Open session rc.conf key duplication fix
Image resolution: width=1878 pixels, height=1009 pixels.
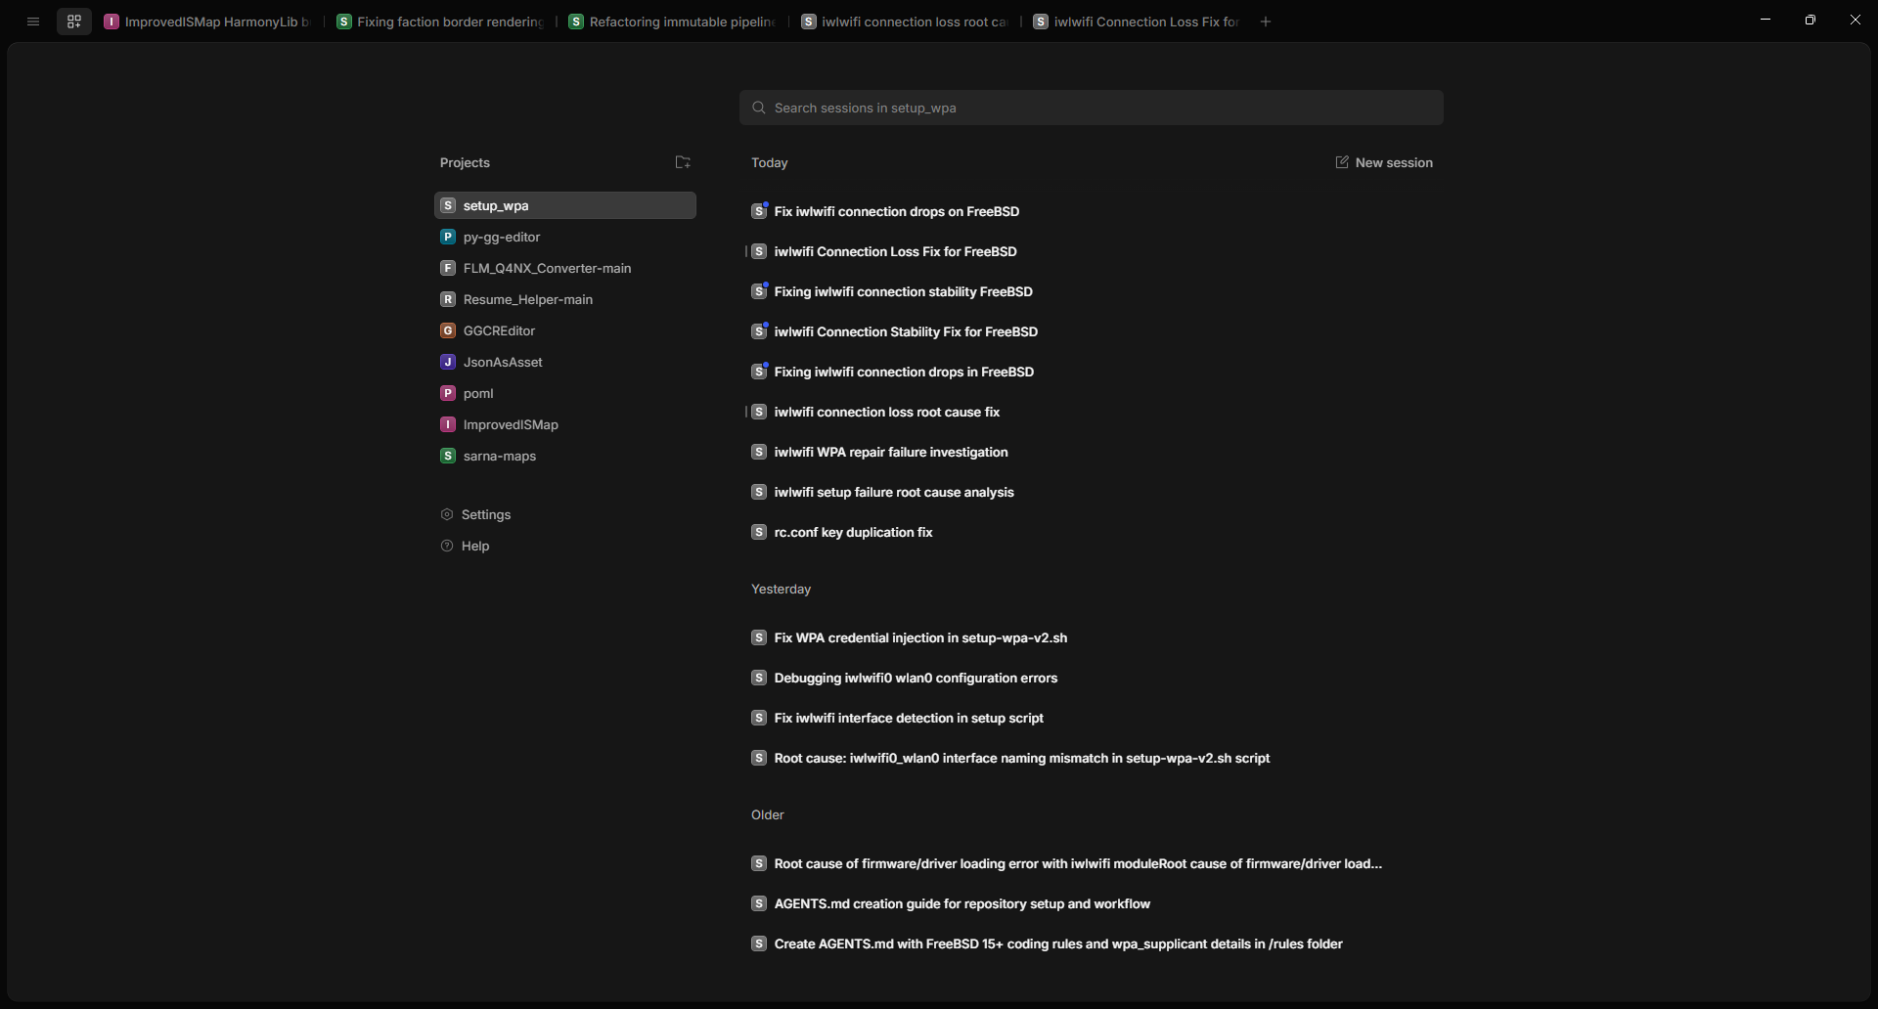click(x=1092, y=532)
